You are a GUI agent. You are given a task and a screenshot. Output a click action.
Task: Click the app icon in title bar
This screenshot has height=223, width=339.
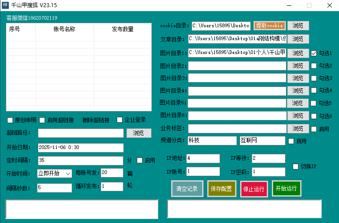click(5, 5)
